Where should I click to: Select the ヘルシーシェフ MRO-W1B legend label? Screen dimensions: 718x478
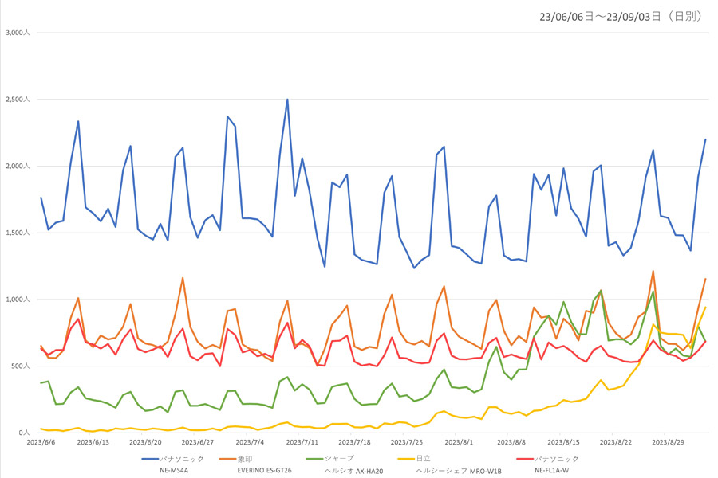(x=459, y=471)
